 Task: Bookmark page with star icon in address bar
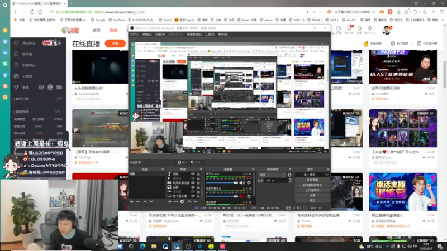tap(52, 12)
